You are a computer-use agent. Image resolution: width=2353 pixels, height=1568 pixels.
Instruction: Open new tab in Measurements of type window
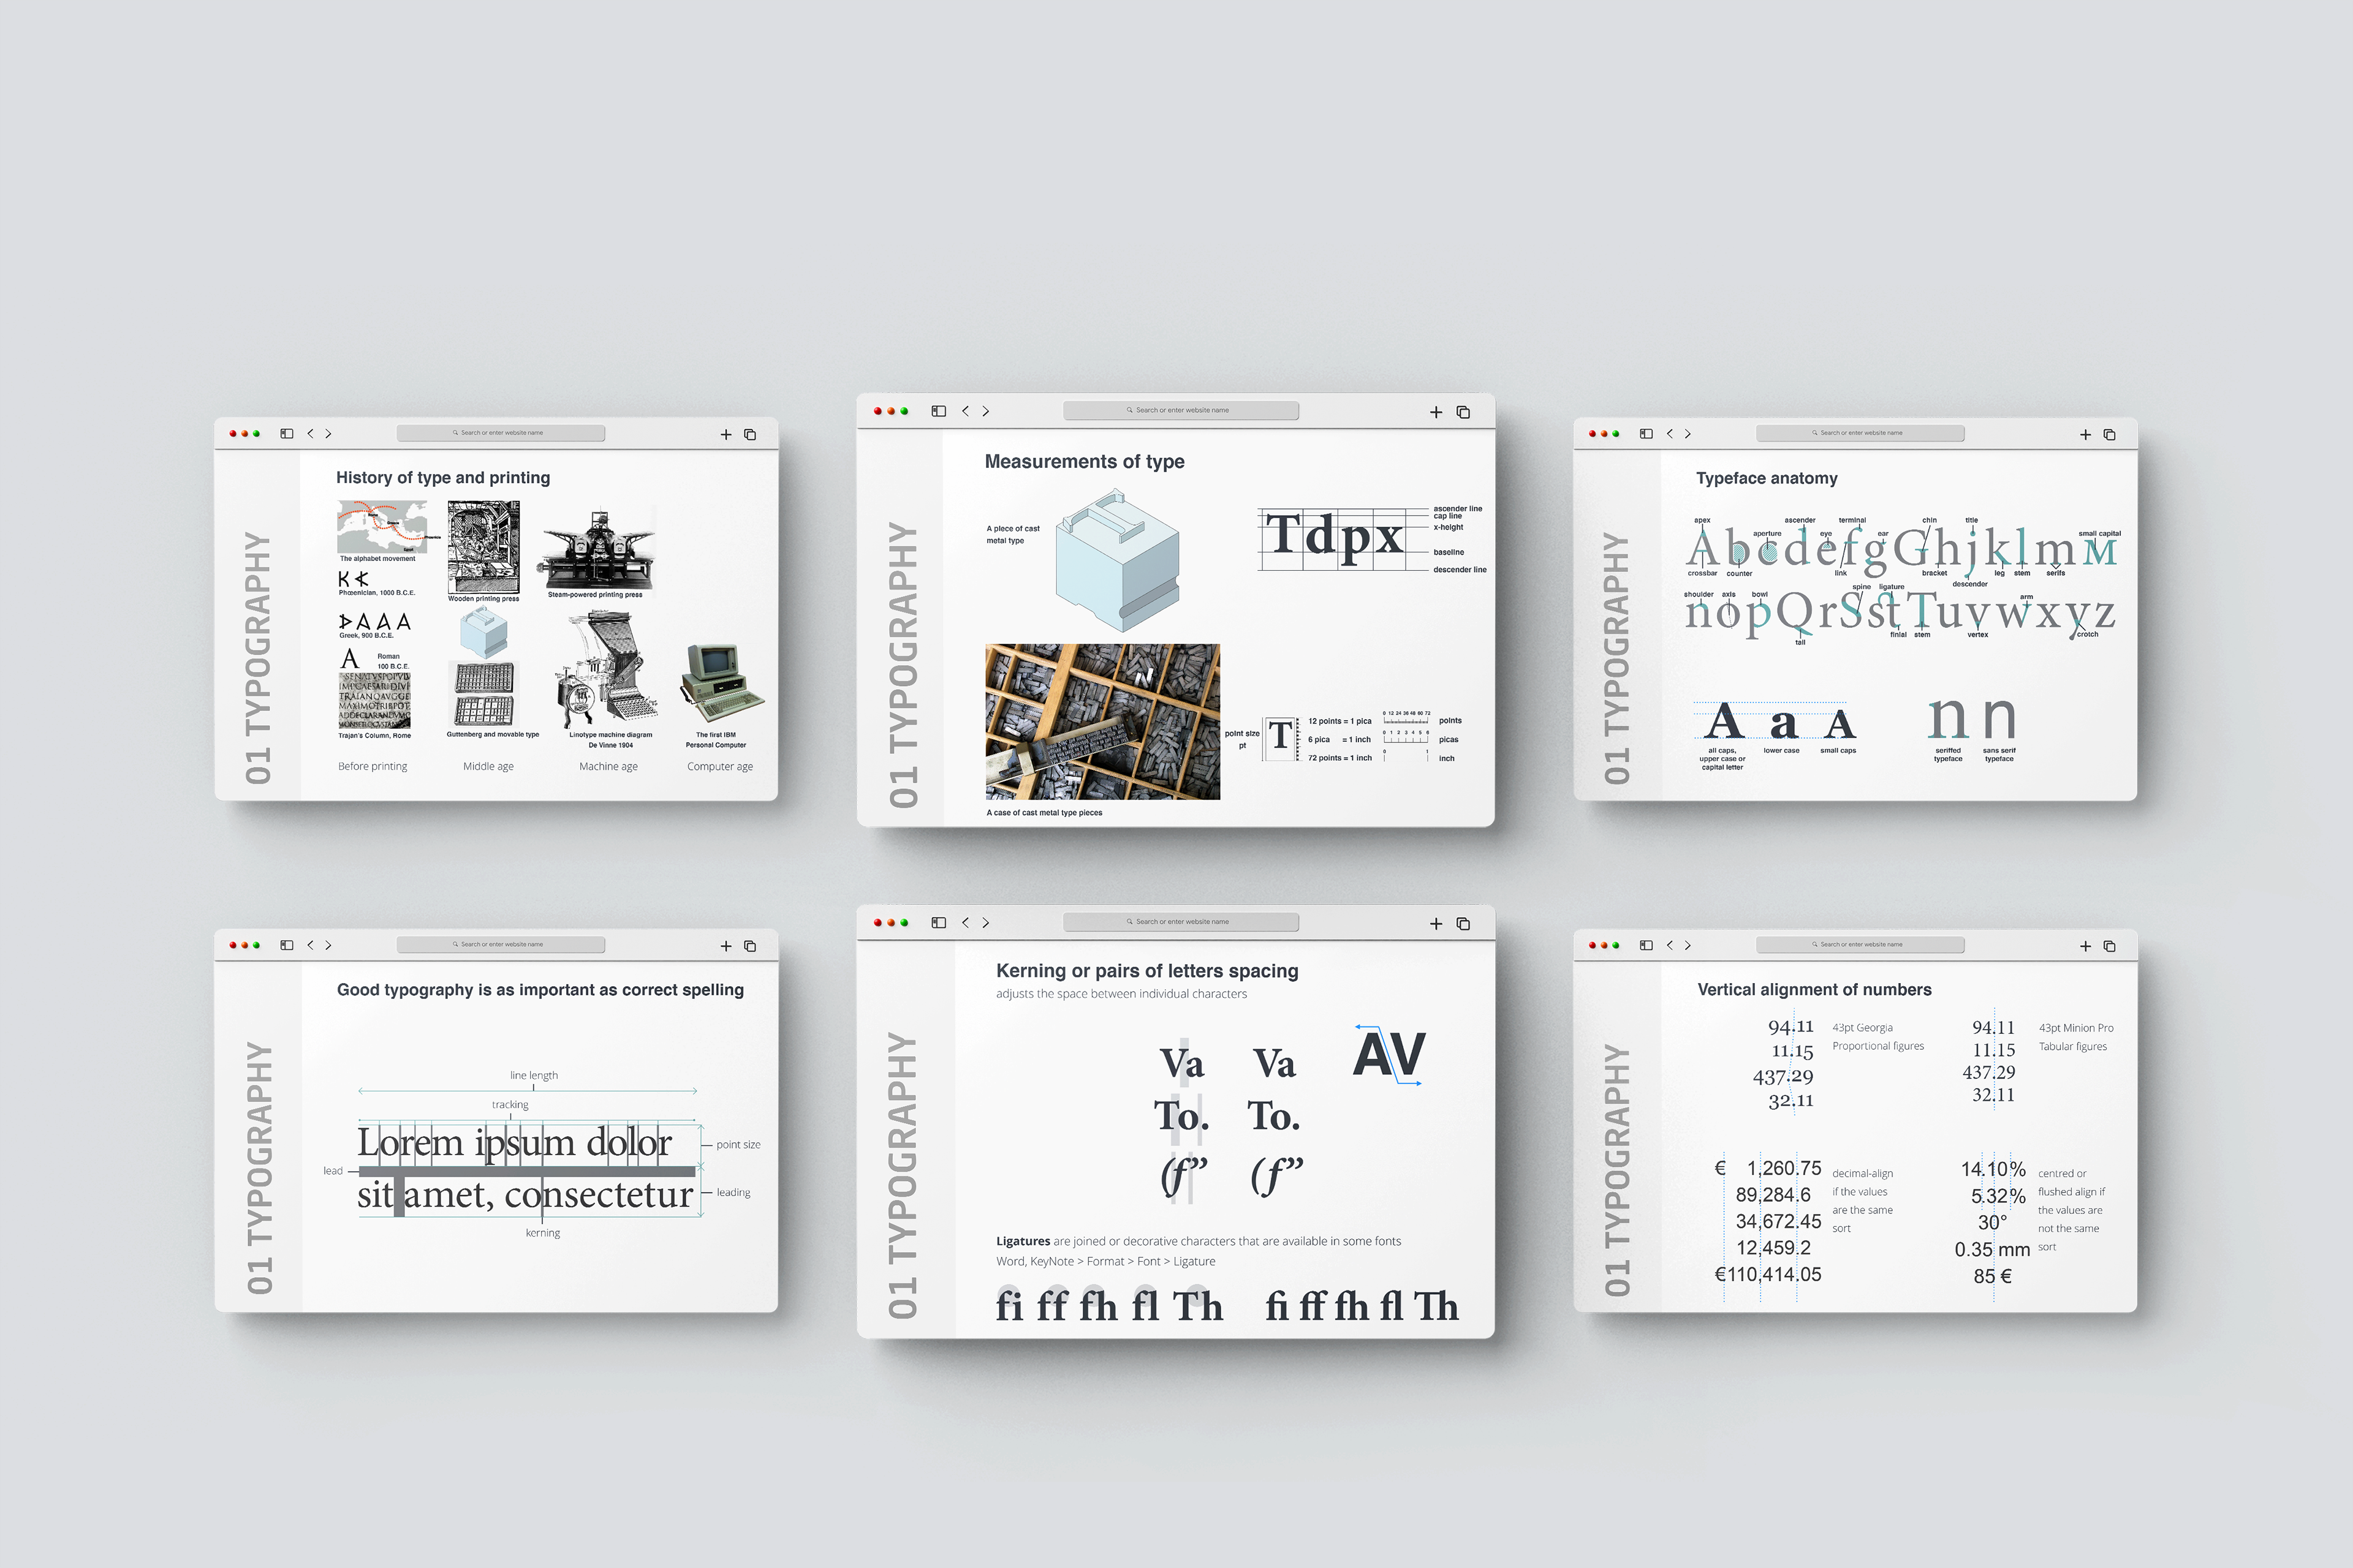[x=1436, y=412]
